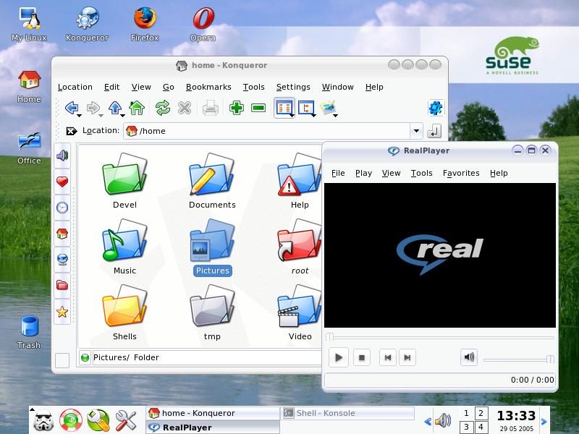
Task: Select the Tree View mode button
Action: click(305, 108)
